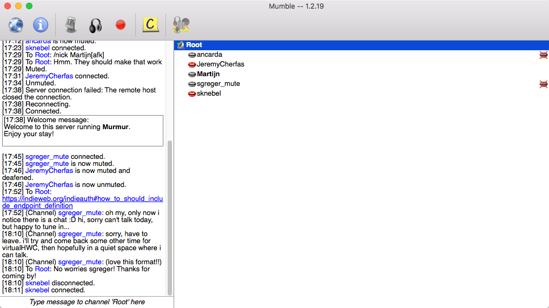Click the red talking lips icon next to JeremyCherfas
This screenshot has width=549, height=308.
click(x=192, y=65)
